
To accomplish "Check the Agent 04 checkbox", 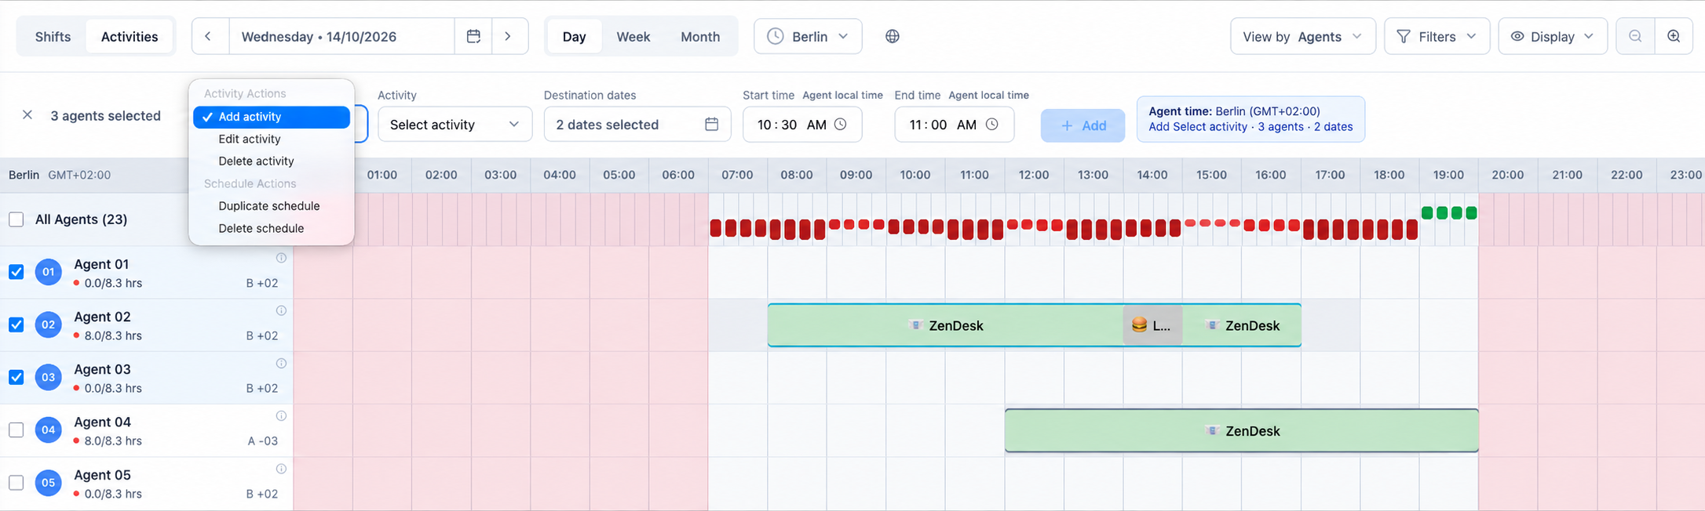I will tap(16, 429).
